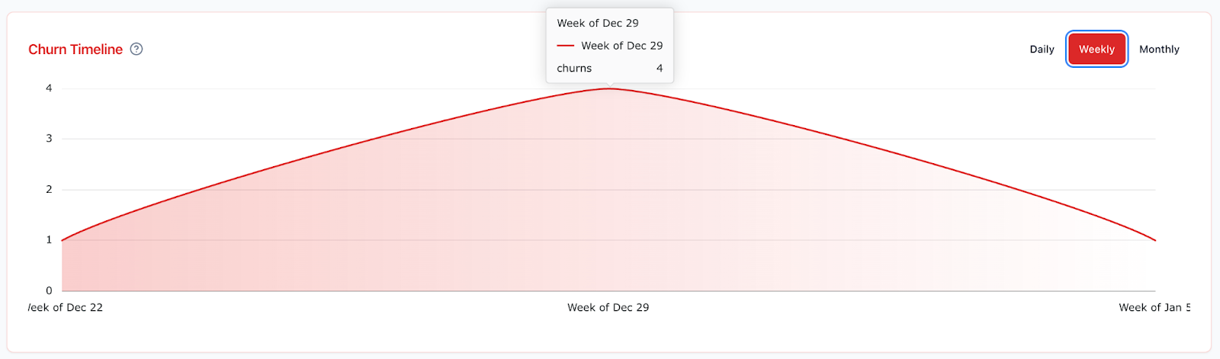Image resolution: width=1220 pixels, height=359 pixels.
Task: Click the Week of Jan 5 axis label
Action: tap(1154, 308)
